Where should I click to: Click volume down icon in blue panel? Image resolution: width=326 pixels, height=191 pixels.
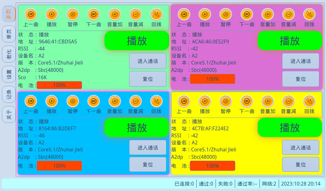[x=136, y=101]
